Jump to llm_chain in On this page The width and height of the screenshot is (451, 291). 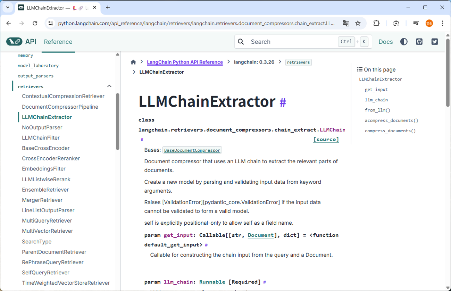click(376, 100)
